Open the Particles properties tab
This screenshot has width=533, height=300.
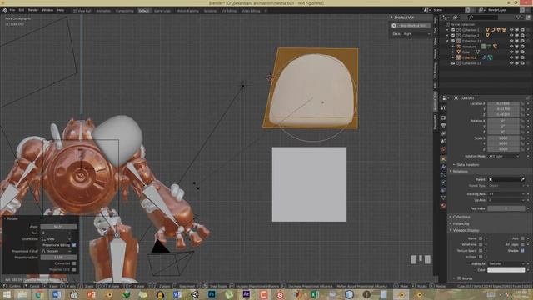point(443,174)
